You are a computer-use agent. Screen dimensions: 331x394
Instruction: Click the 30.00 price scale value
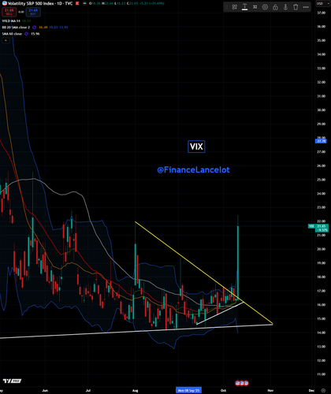click(322, 110)
